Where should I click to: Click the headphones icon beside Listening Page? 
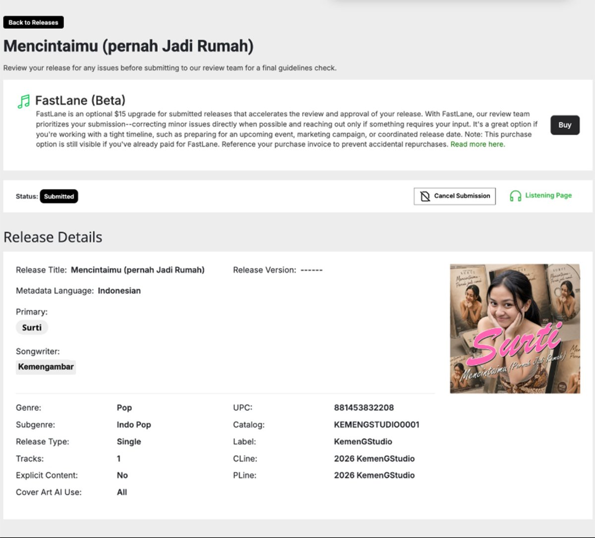pyautogui.click(x=516, y=196)
